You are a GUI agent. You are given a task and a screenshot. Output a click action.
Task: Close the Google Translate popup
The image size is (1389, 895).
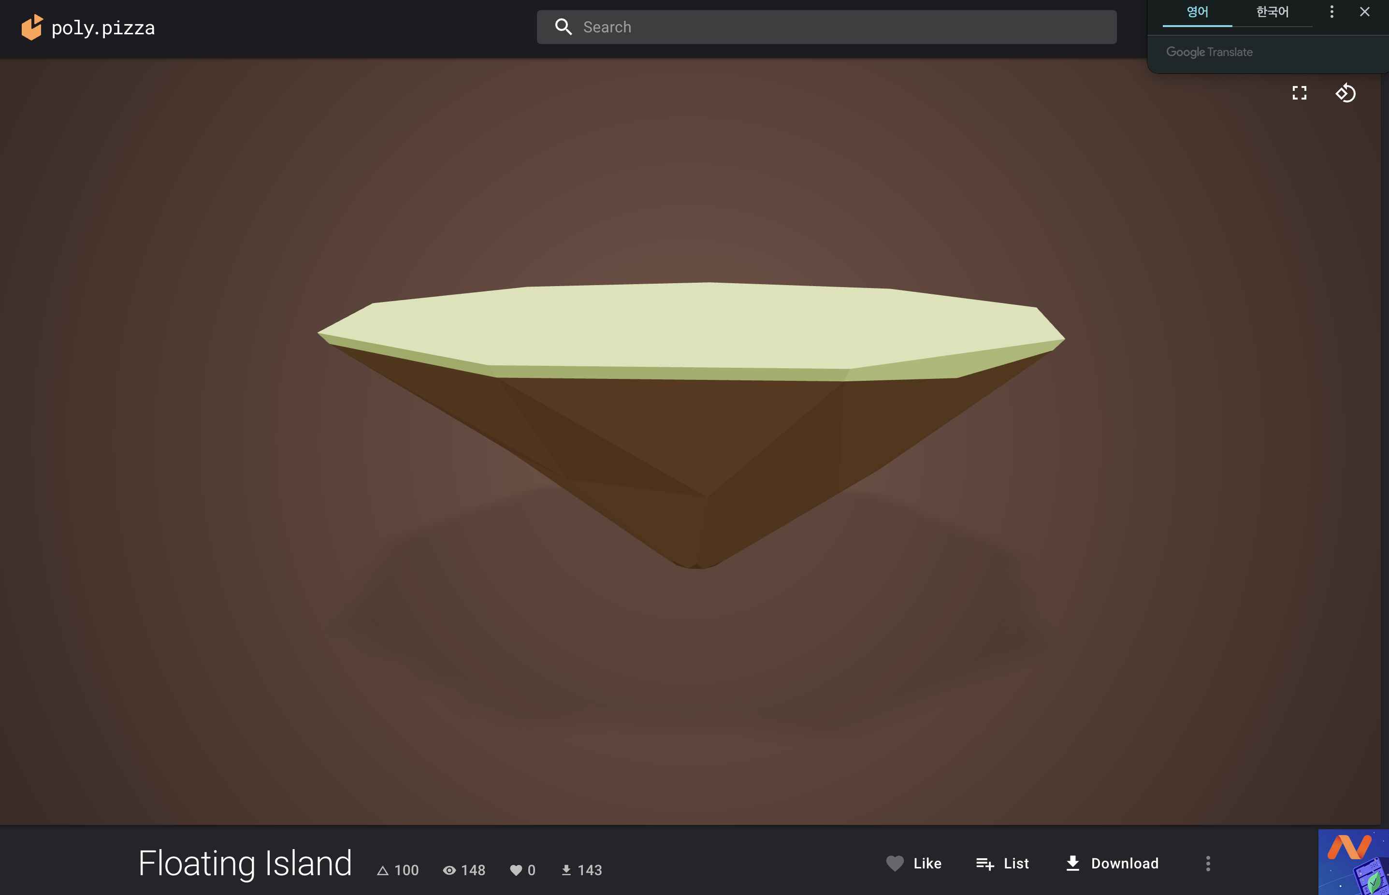pos(1364,12)
